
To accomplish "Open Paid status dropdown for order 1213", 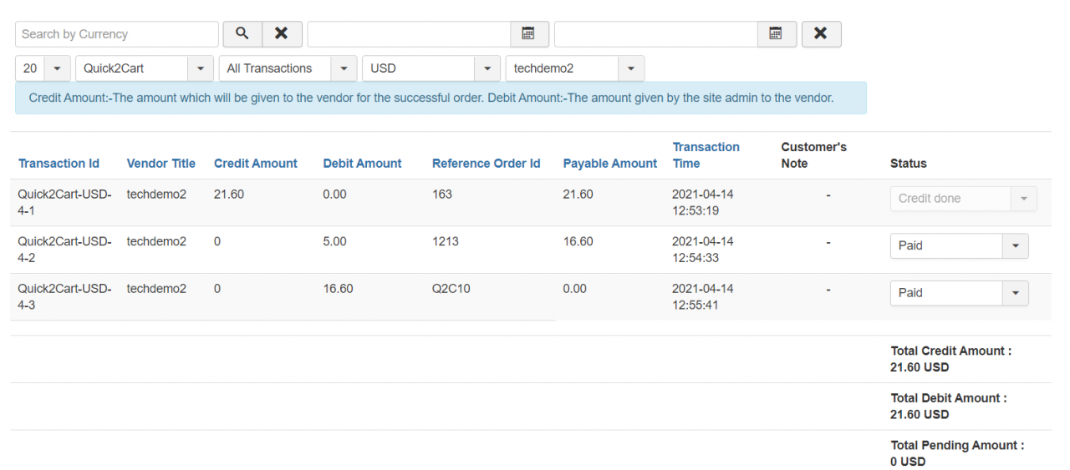I will [959, 246].
